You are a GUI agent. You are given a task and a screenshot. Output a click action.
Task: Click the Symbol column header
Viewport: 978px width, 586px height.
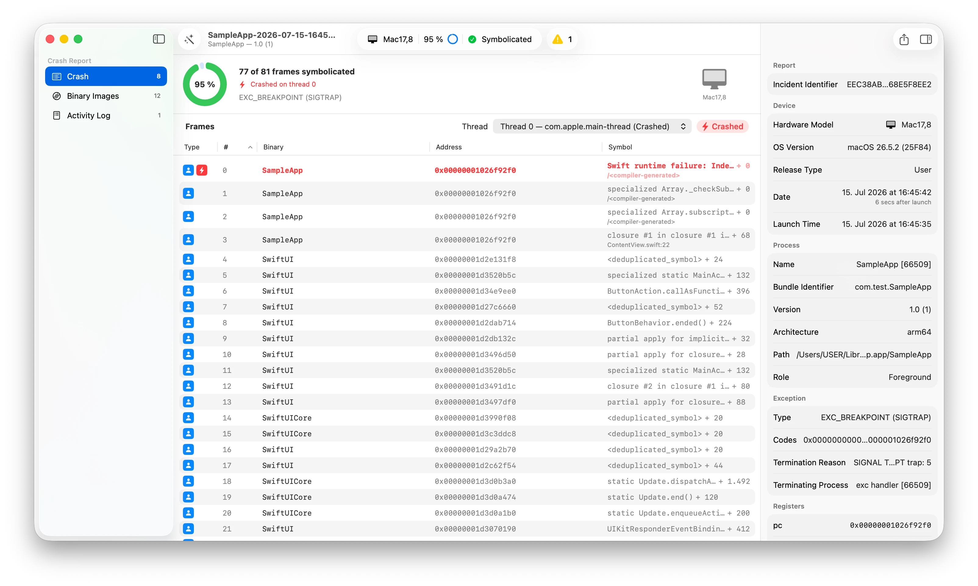click(x=620, y=147)
